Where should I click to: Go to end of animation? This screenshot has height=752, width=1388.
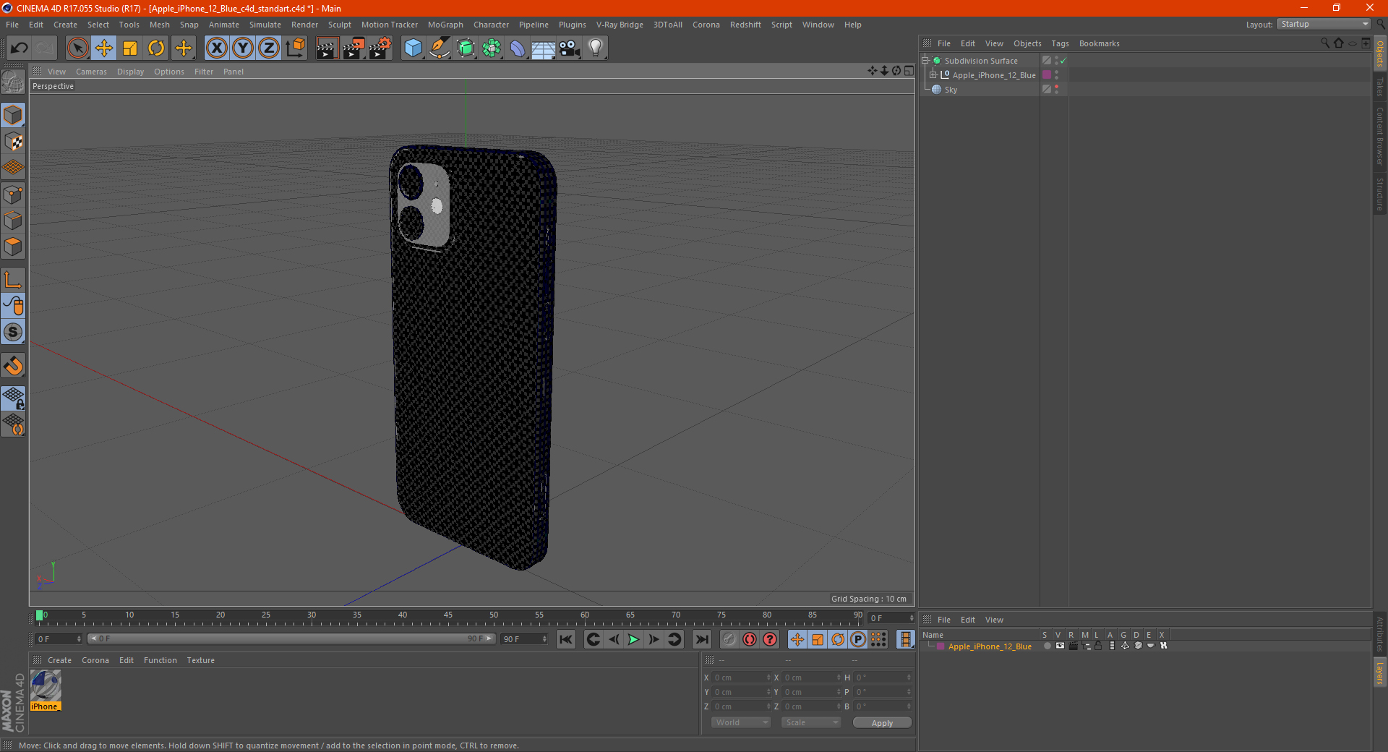tap(701, 639)
